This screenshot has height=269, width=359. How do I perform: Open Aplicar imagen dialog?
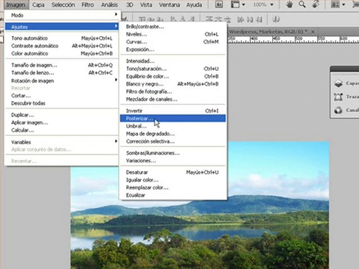(x=61, y=123)
